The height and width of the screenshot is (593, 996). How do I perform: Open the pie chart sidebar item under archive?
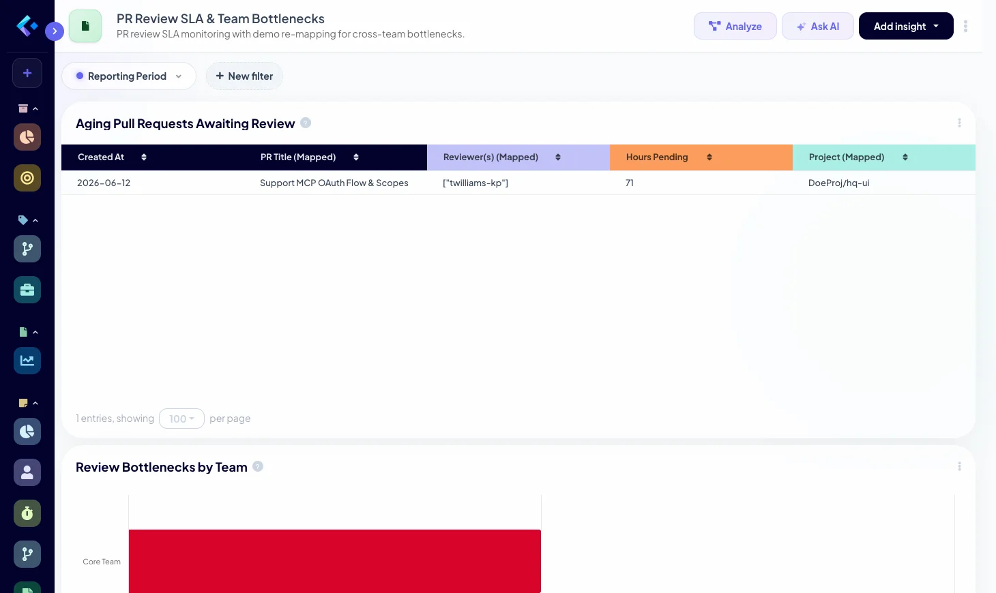pyautogui.click(x=27, y=137)
